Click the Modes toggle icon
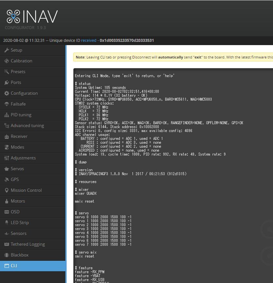 (x=7, y=147)
